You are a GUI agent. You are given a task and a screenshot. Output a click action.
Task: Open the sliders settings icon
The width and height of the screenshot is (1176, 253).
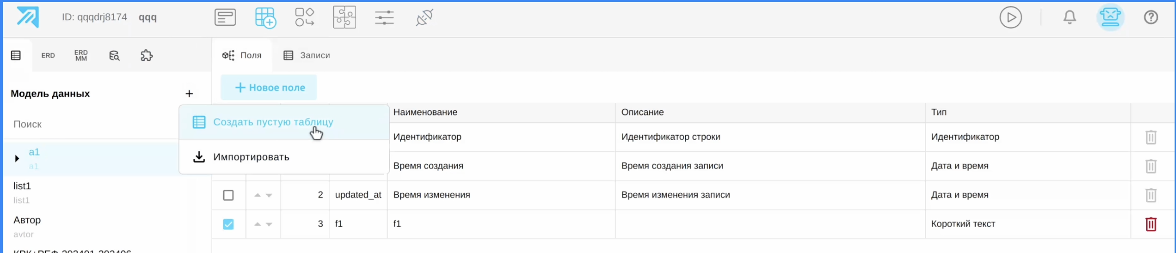[384, 18]
